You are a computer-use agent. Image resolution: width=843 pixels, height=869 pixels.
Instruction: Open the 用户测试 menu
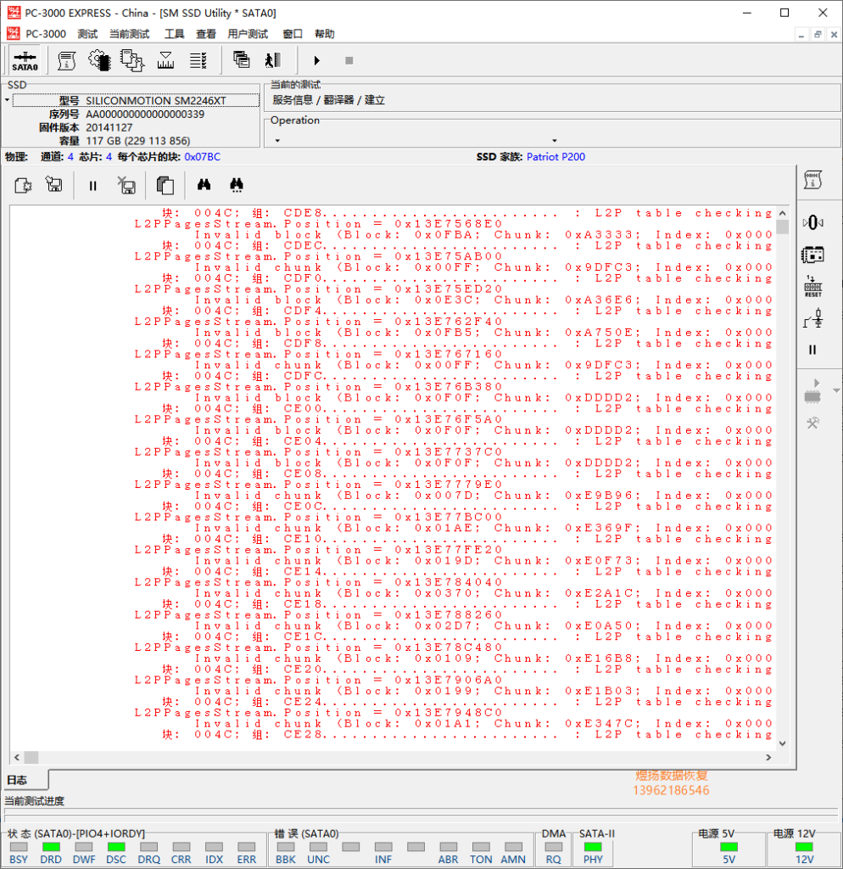click(248, 34)
